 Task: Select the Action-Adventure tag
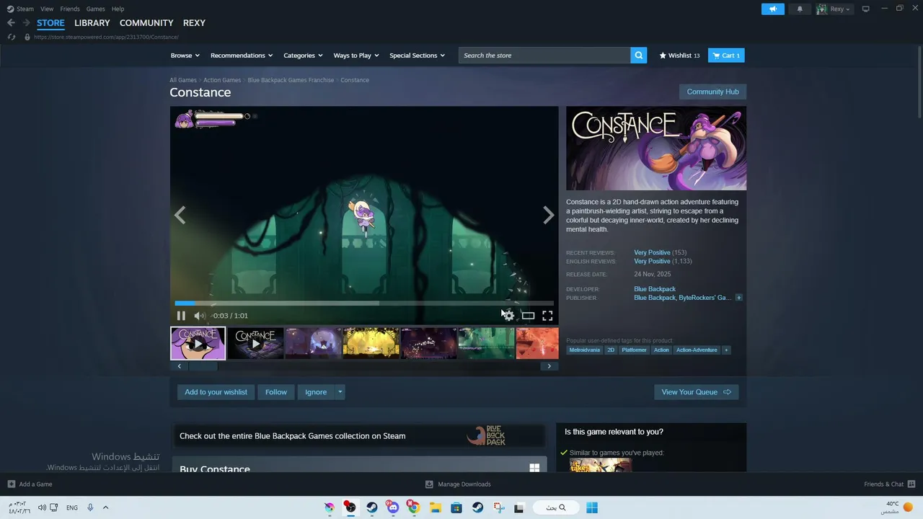697,350
